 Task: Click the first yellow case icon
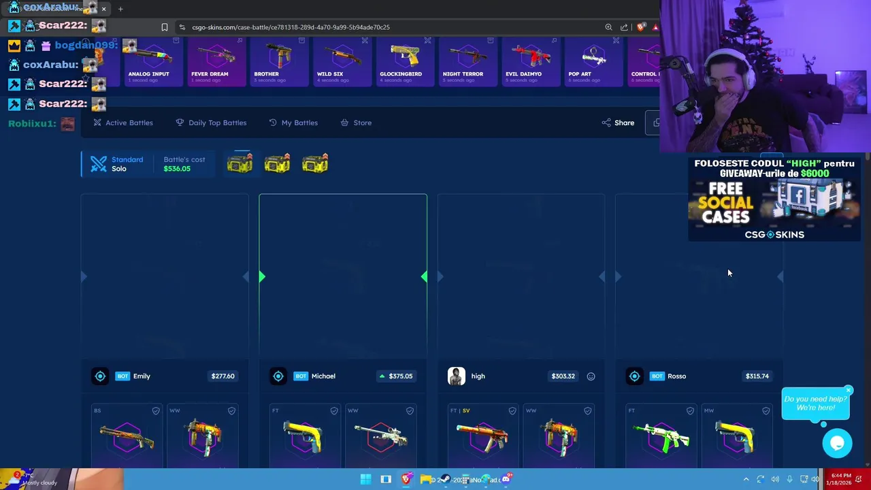click(240, 163)
